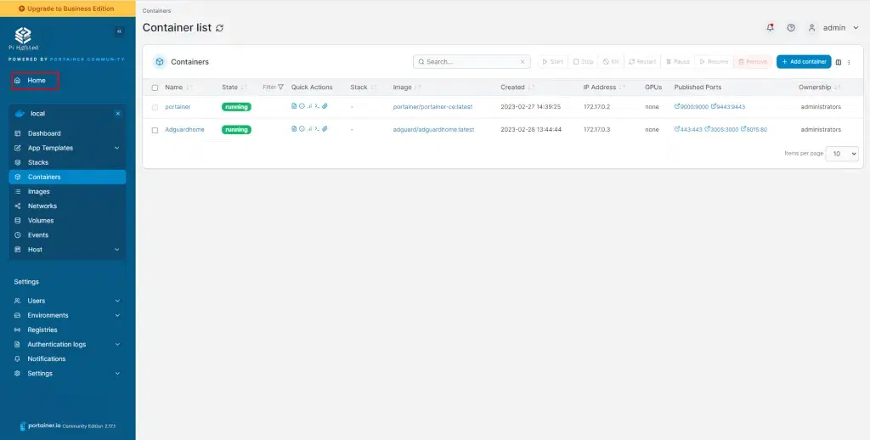Open the Adguardhome container link

coord(184,129)
